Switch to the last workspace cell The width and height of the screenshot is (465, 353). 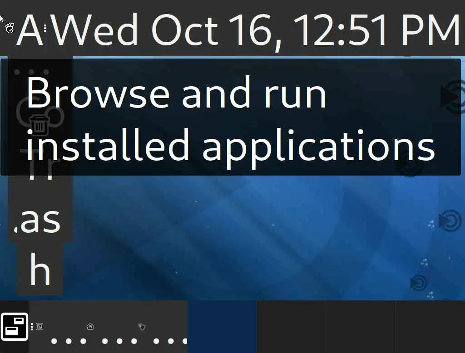tap(430, 327)
